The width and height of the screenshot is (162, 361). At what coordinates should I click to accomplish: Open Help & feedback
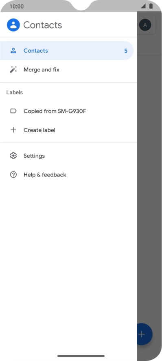[x=68, y=175]
